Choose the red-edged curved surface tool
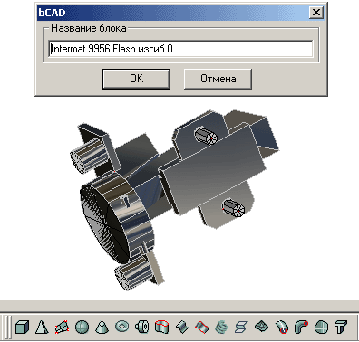359x342 pixels. pos(201,327)
